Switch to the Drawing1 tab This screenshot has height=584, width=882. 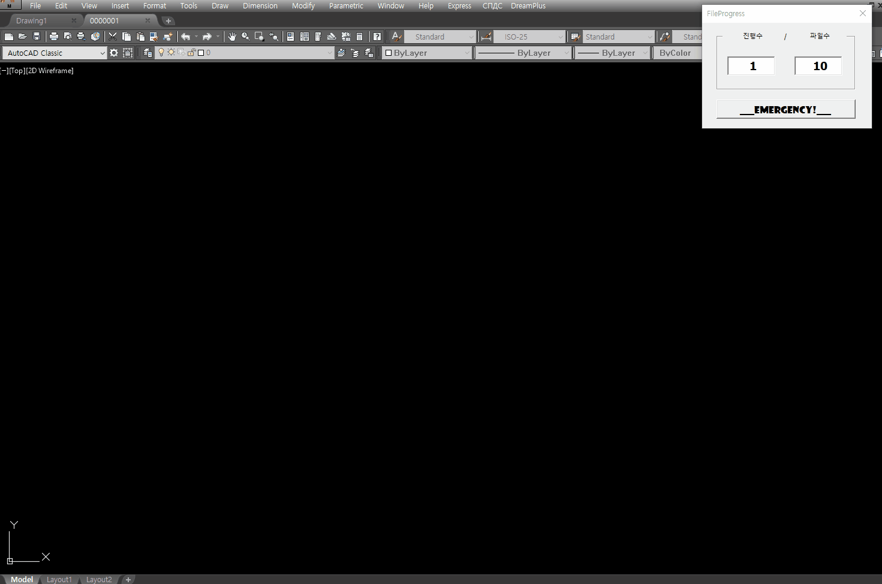click(31, 20)
